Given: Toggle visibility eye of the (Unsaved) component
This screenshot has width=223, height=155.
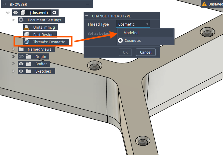Looking at the screenshot, I should (x=16, y=13).
